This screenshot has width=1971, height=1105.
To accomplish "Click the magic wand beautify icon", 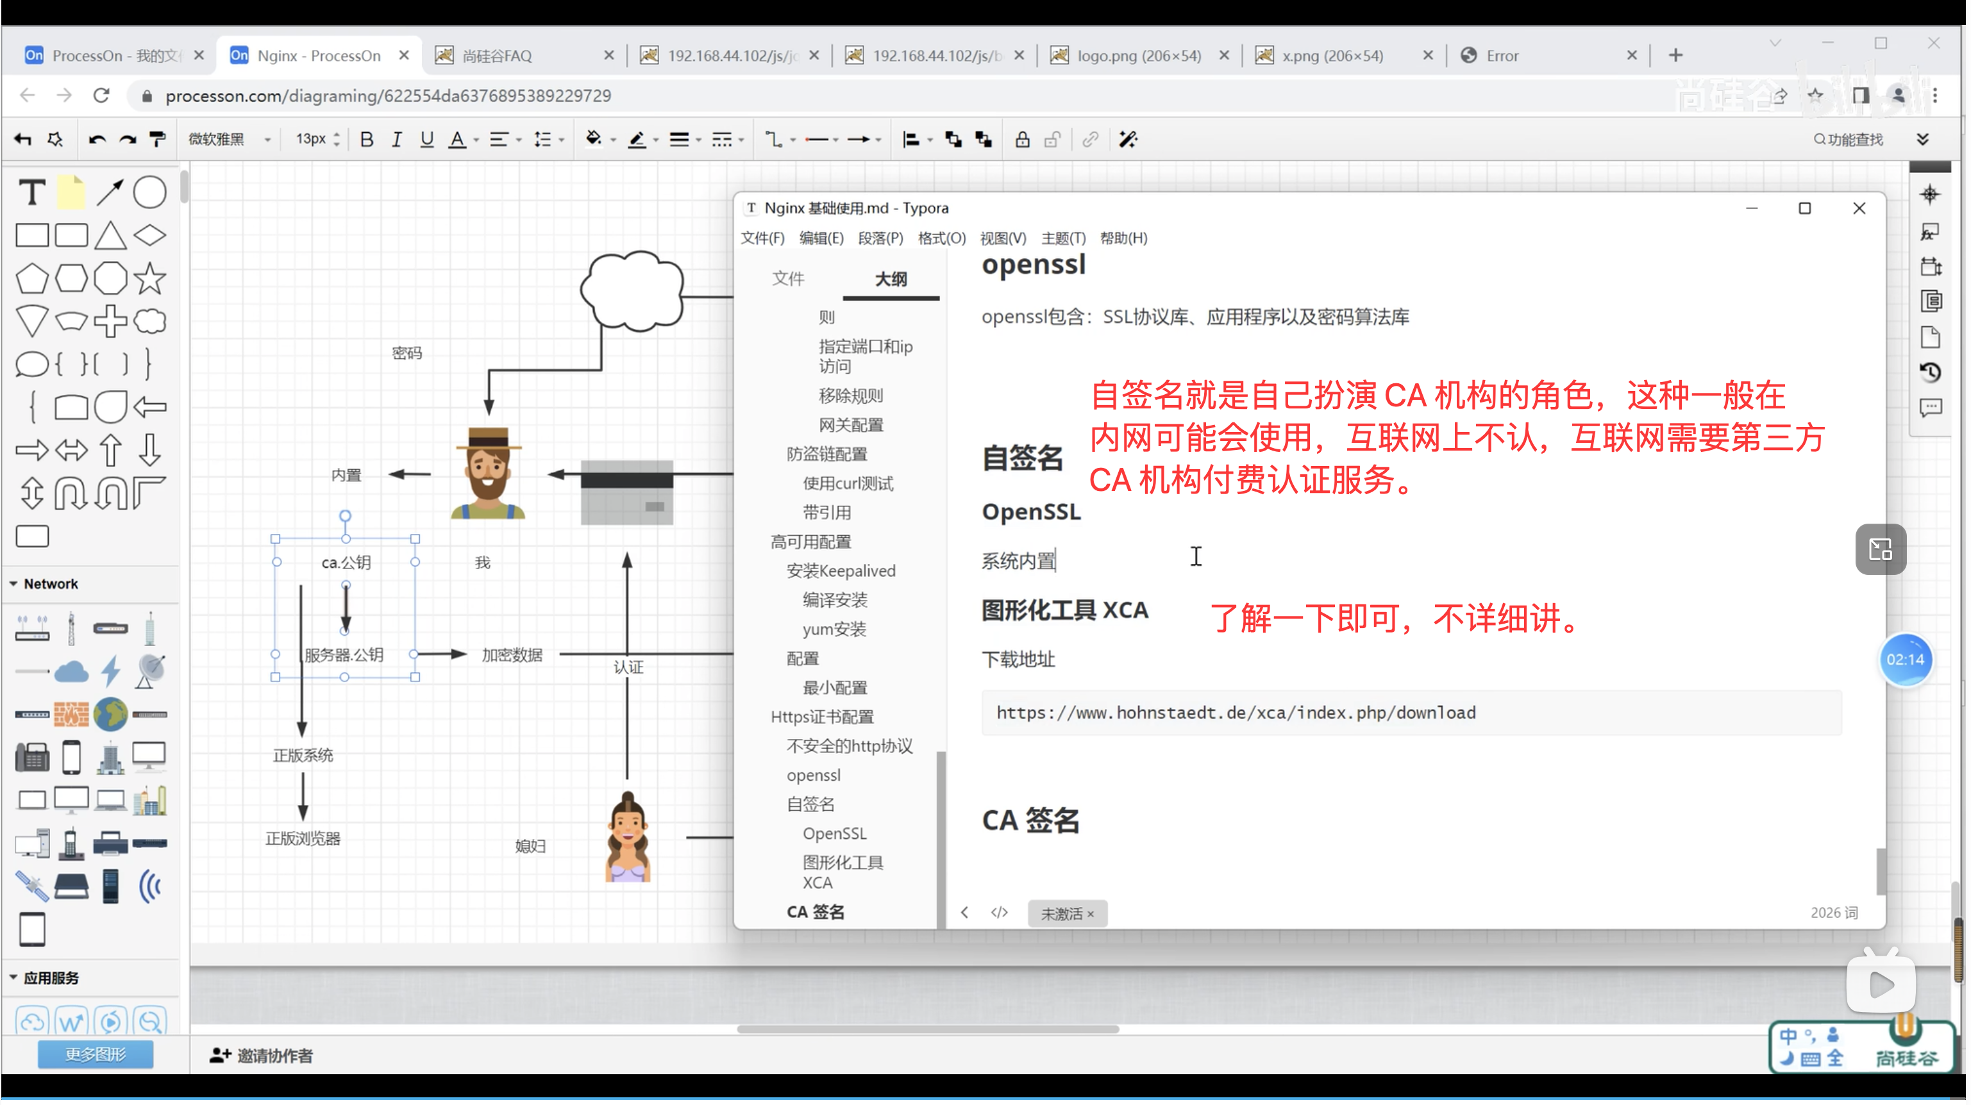I will [x=1128, y=139].
